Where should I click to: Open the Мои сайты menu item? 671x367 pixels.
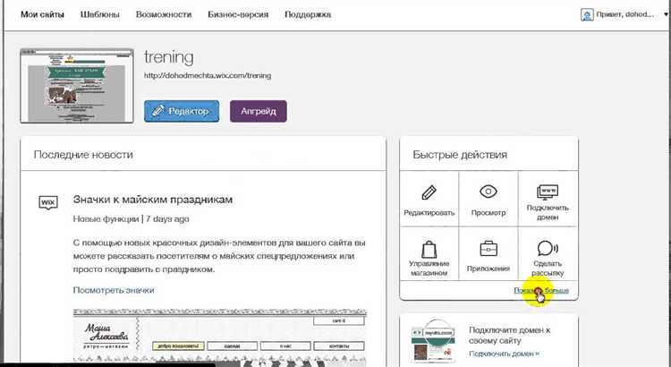tap(42, 14)
